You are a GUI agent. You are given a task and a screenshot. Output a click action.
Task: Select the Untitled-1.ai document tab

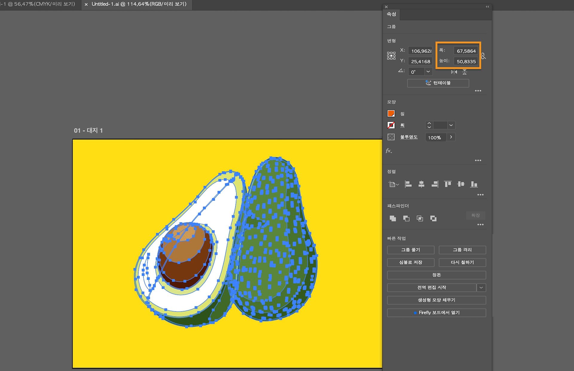point(139,4)
